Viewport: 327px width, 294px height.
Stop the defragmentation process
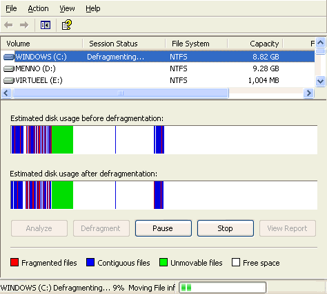point(226,228)
